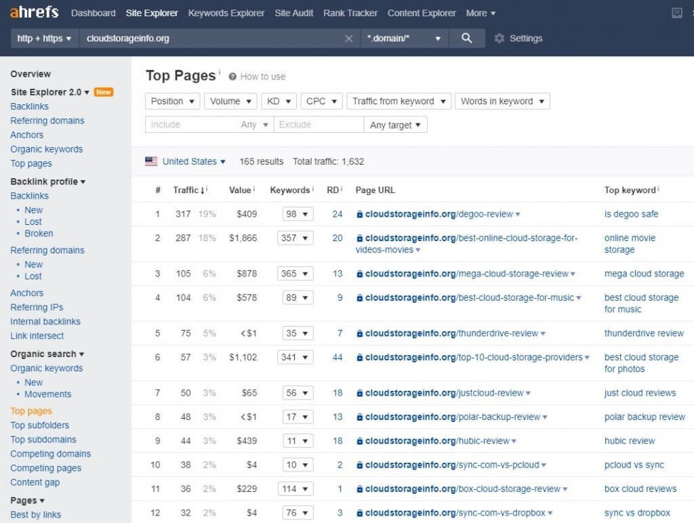Screen dimensions: 694x523
Task: Click the 'hubic review' top keyword
Action: 630,441
